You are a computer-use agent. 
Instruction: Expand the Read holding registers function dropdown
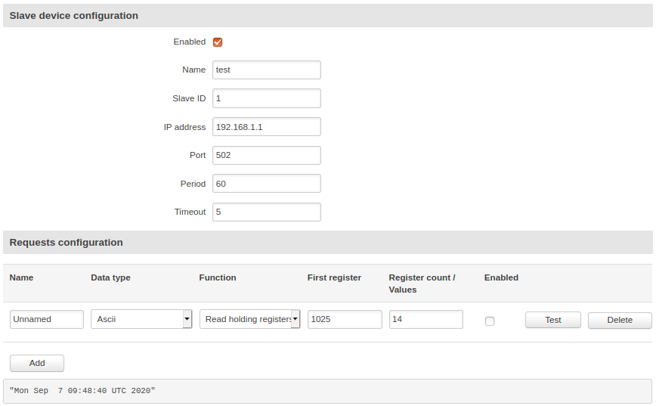tap(249, 319)
